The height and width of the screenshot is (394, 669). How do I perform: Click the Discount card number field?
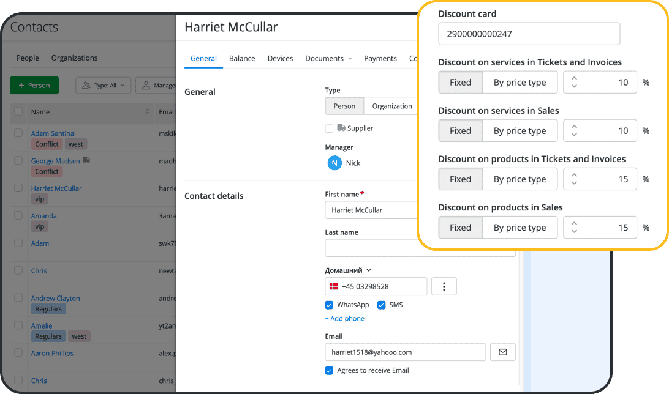click(x=529, y=34)
